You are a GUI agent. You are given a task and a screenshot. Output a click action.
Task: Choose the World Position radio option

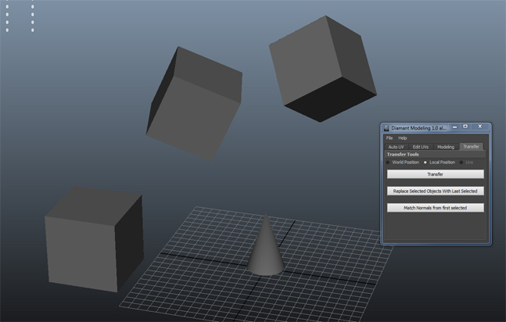[x=389, y=163]
